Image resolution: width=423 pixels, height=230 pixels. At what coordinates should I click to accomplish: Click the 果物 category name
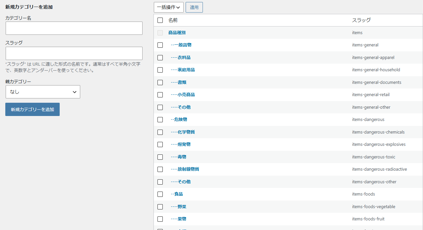coord(178,219)
